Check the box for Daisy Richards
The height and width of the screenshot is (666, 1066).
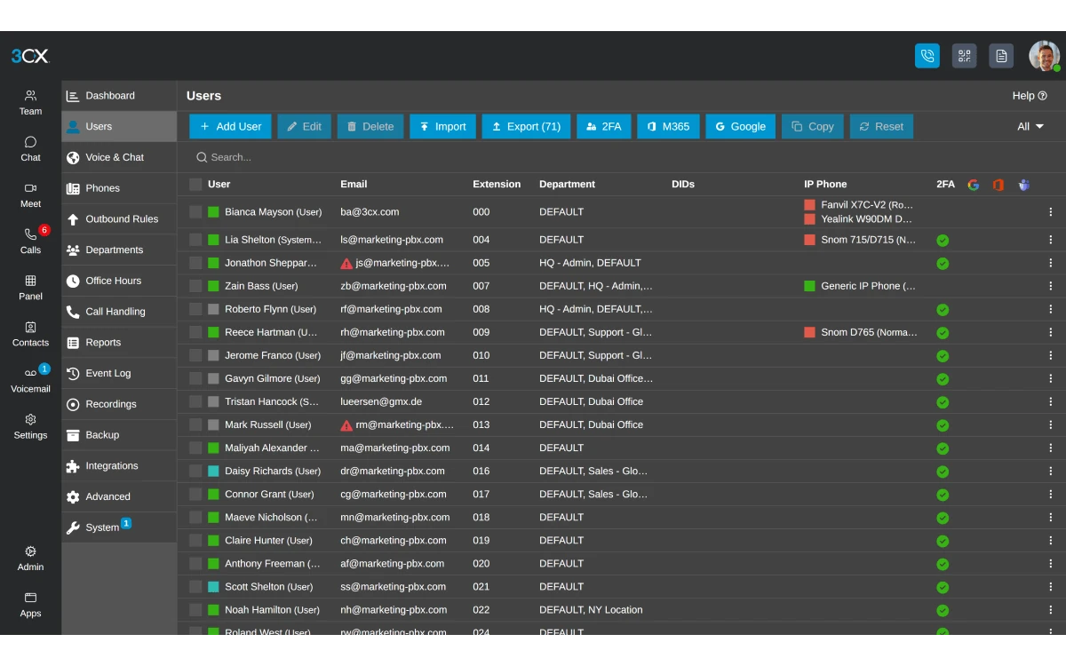click(x=195, y=471)
